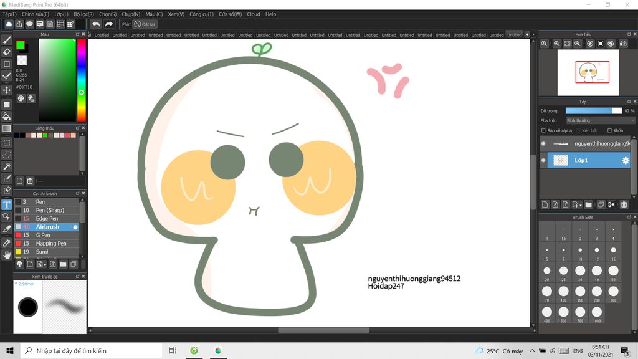Viewport: 638px width, 359px height.
Task: Select the Sumi brush
Action: click(x=47, y=252)
